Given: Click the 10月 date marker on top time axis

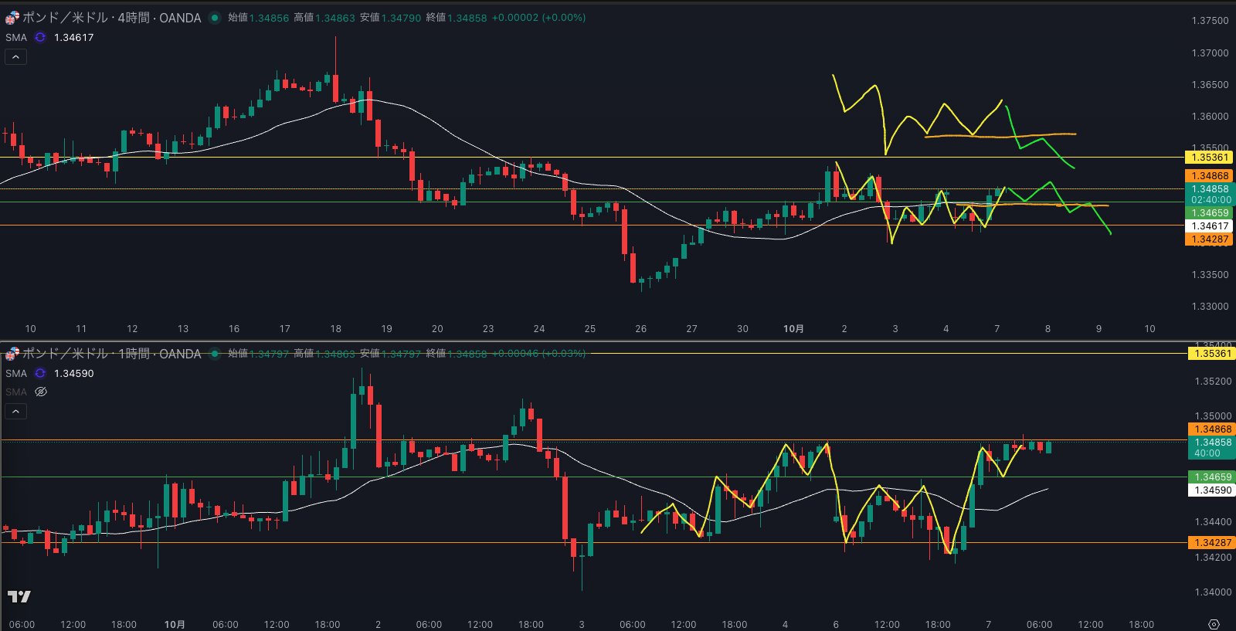Looking at the screenshot, I should pyautogui.click(x=793, y=329).
